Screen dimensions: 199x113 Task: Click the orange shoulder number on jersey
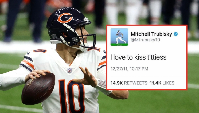pos(40,51)
